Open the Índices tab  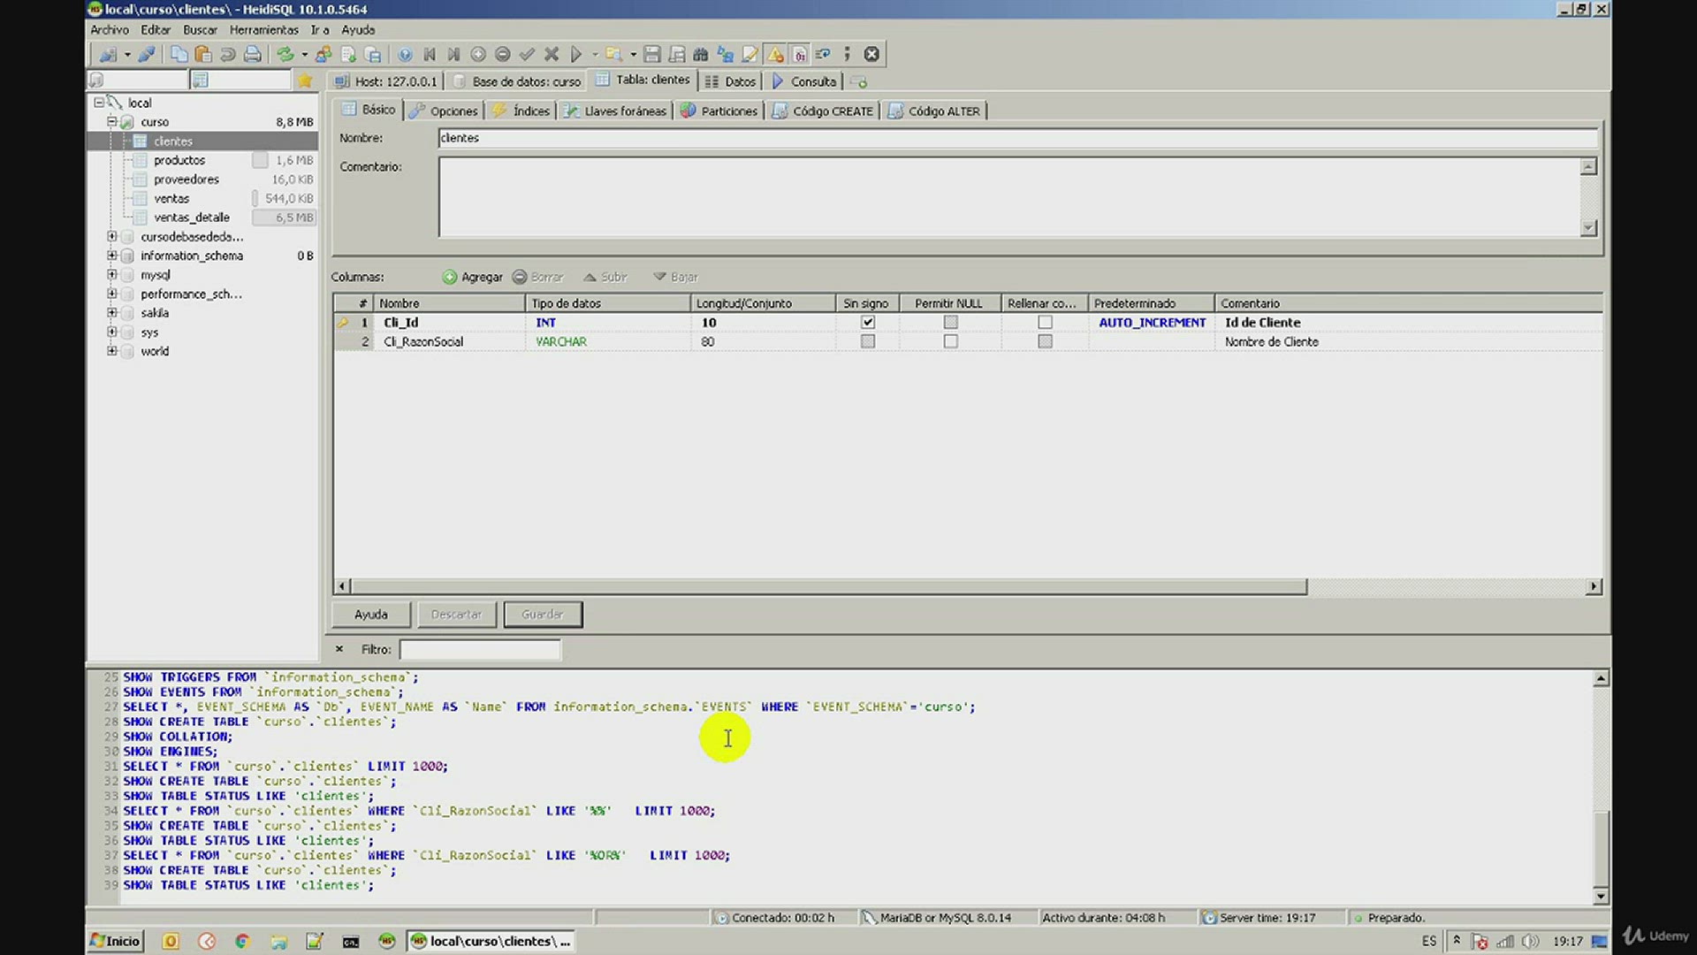(x=521, y=111)
